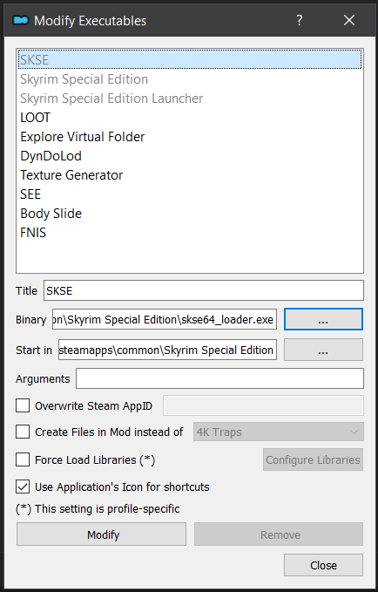Select Body Slide executable
378x592 pixels.
(x=190, y=214)
